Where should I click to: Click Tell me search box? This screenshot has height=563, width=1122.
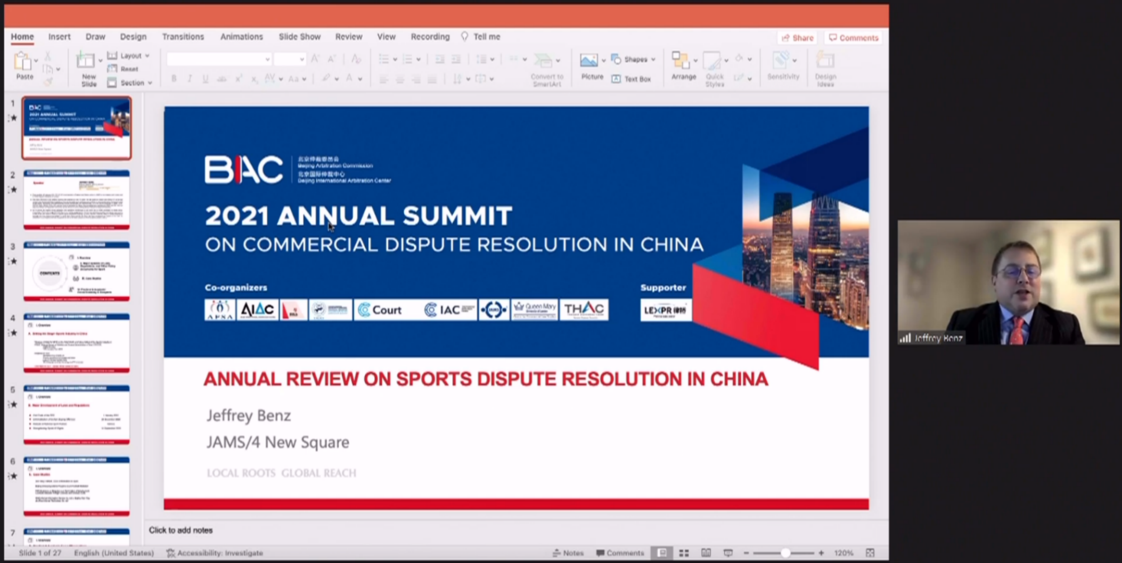481,37
